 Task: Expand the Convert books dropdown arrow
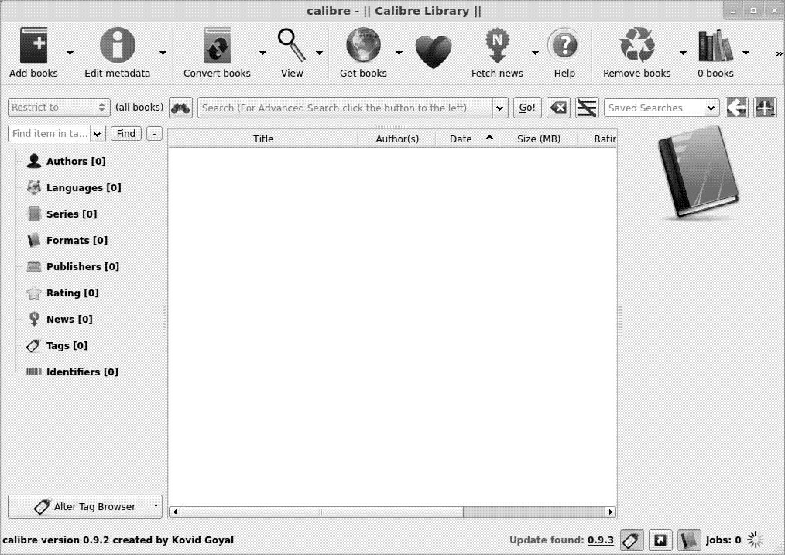point(262,53)
